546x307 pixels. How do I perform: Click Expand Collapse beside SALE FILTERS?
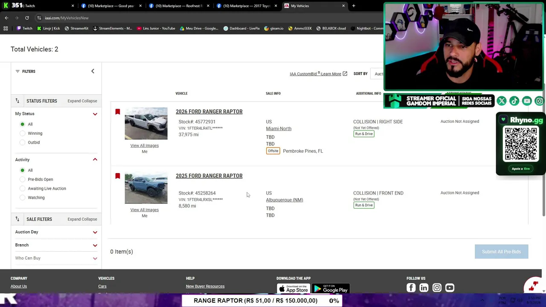pyautogui.click(x=82, y=219)
